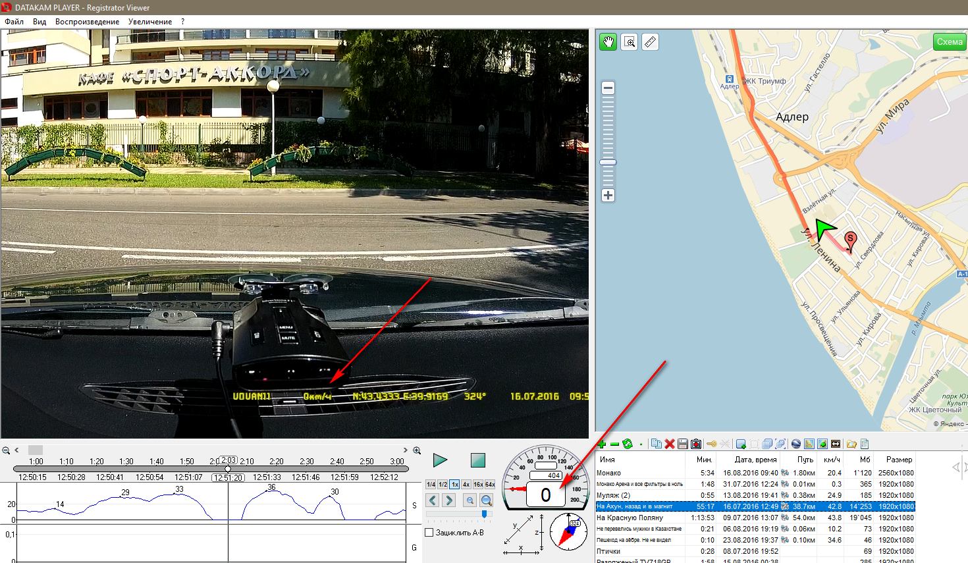968x563 pixels.
Task: Set playback speed to 4x
Action: (466, 485)
